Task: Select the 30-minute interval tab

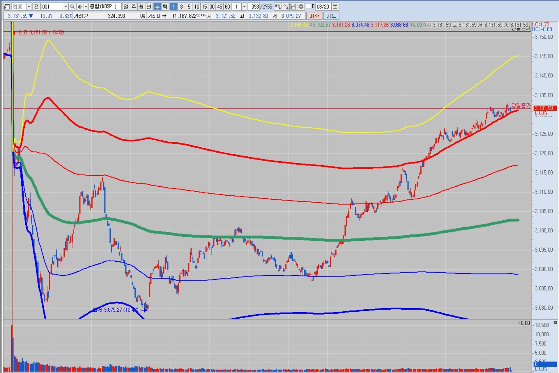Action: pyautogui.click(x=212, y=6)
